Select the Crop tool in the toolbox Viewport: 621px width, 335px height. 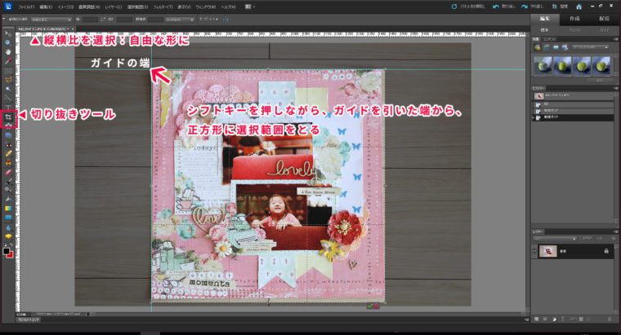(7, 117)
